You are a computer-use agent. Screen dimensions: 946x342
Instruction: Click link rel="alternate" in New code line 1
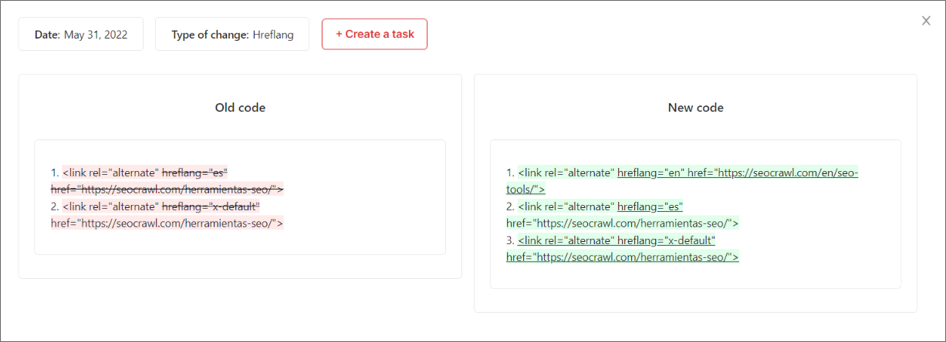click(x=566, y=173)
